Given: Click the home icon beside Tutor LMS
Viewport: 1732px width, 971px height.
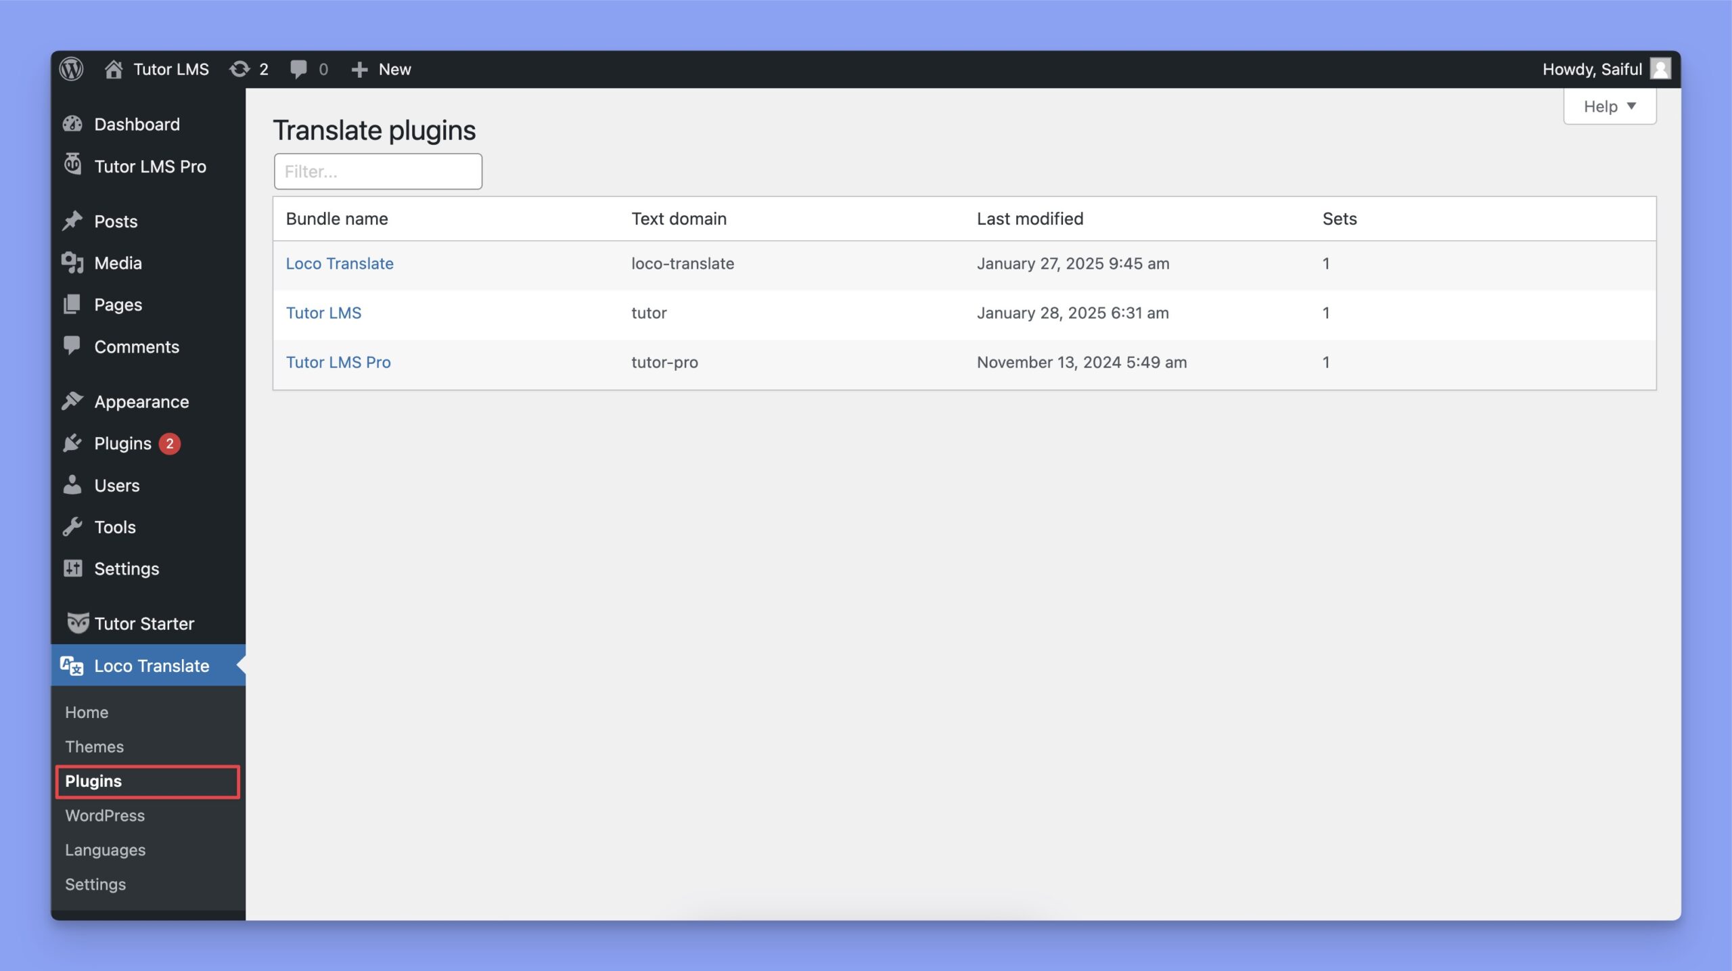Looking at the screenshot, I should tap(114, 69).
